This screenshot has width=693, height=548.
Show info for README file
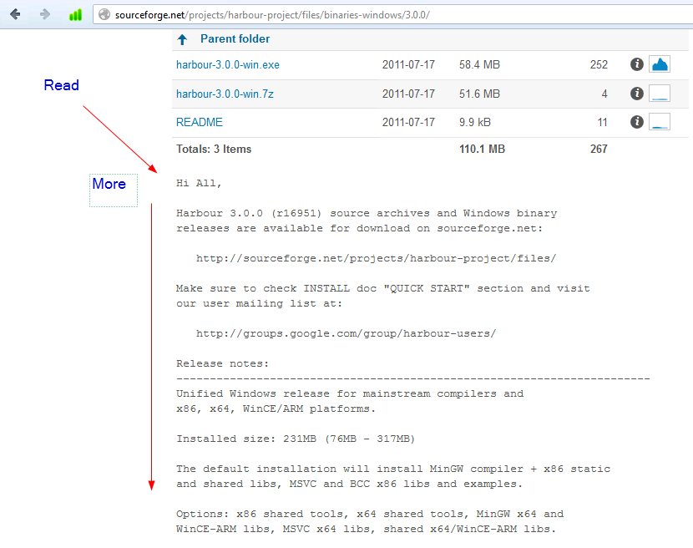pos(636,122)
